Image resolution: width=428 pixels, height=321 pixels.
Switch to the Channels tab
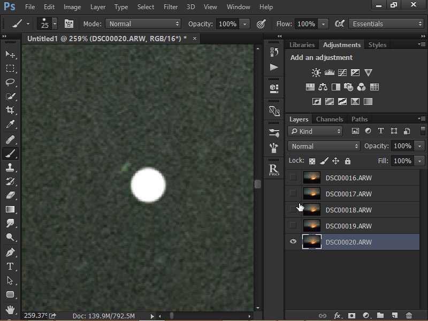click(x=330, y=119)
